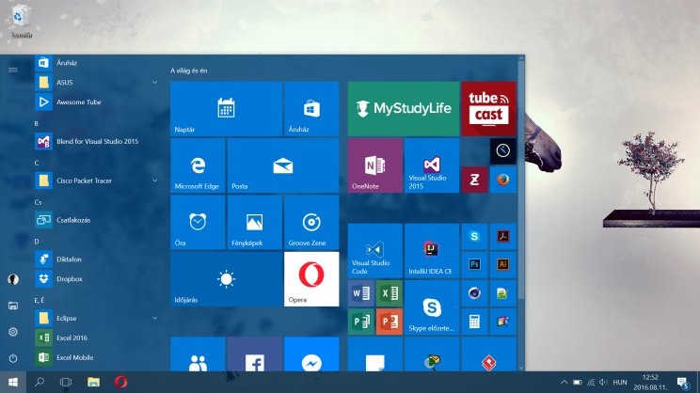Launch Blend for Visual Studio 2015
Viewport: 700px width, 393px height.
tap(96, 141)
